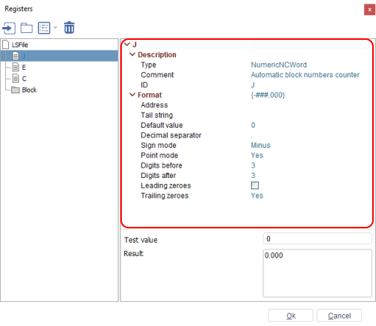The width and height of the screenshot is (376, 326).
Task: Click the Trailing zeroes Yes value
Action: point(257,195)
